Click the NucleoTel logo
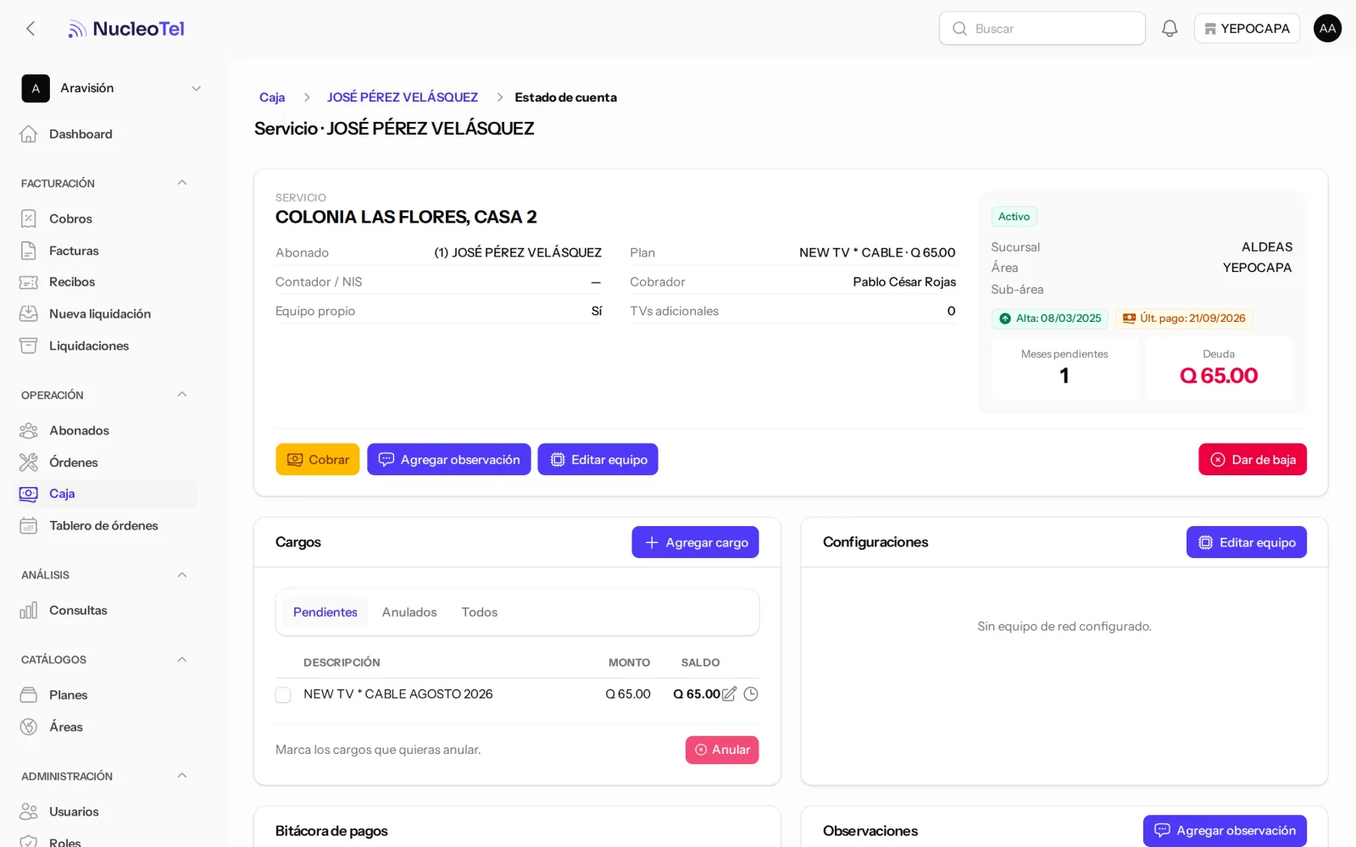1356x847 pixels. [x=126, y=29]
